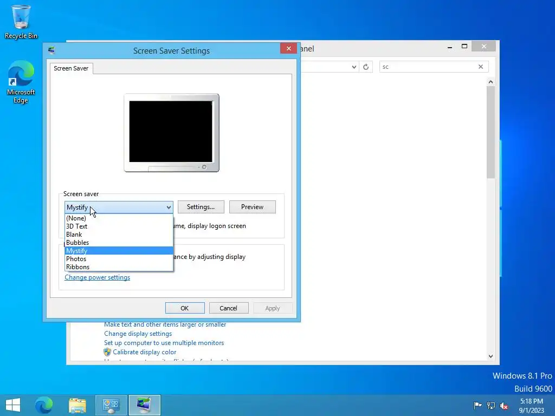Open the Microsoft Edge desktop shortcut

[x=21, y=82]
